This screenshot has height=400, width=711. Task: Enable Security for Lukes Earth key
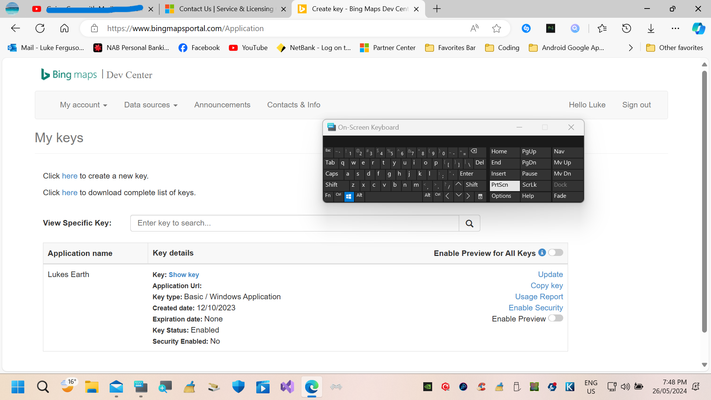[x=536, y=307]
